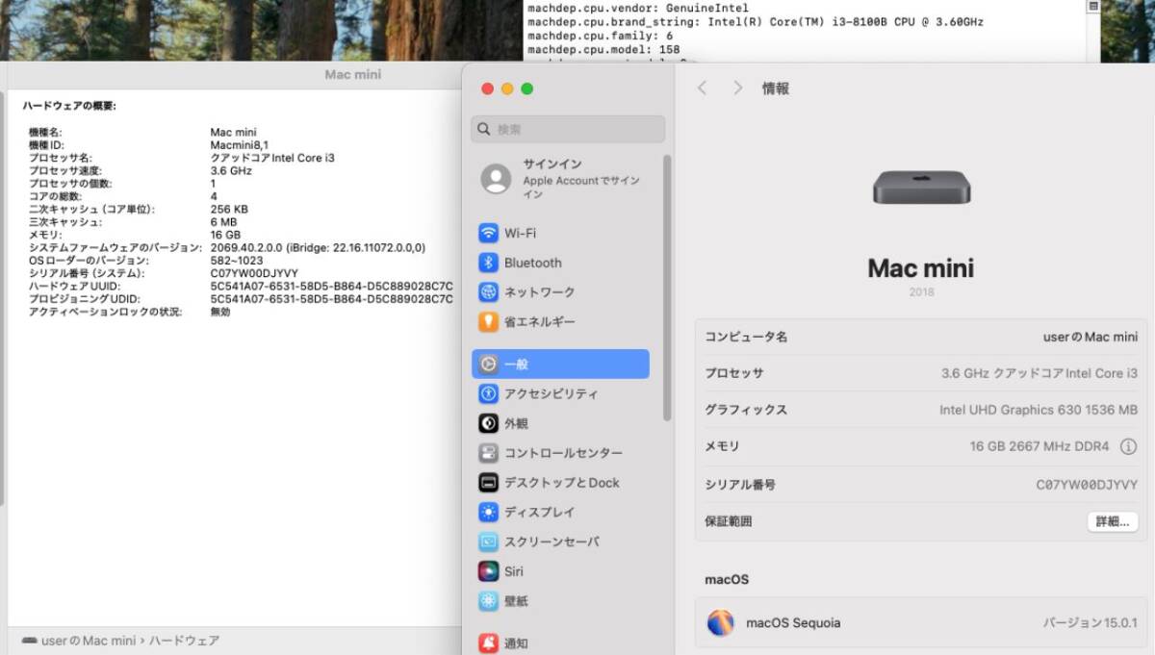1155x655 pixels.
Task: Open the デスクトップとDock icon
Action: [x=488, y=483]
